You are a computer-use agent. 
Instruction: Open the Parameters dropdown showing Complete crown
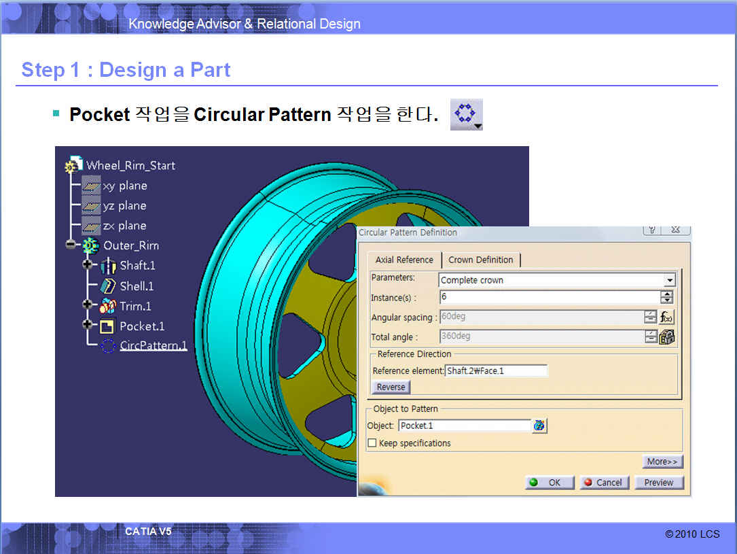point(670,280)
